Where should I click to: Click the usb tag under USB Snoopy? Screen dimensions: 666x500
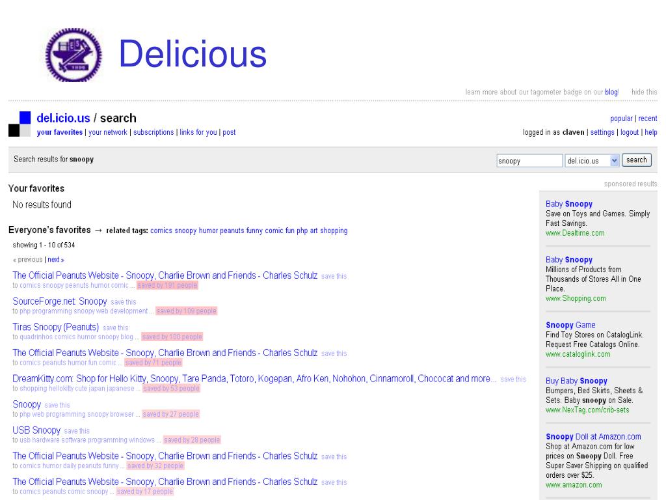pyautogui.click(x=25, y=440)
